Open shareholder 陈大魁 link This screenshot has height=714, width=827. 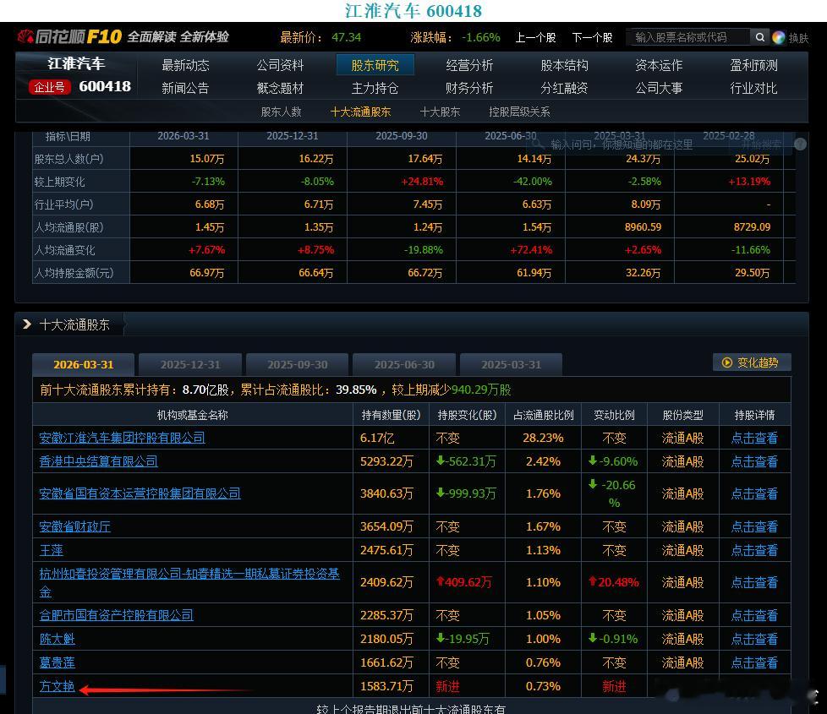tap(57, 639)
